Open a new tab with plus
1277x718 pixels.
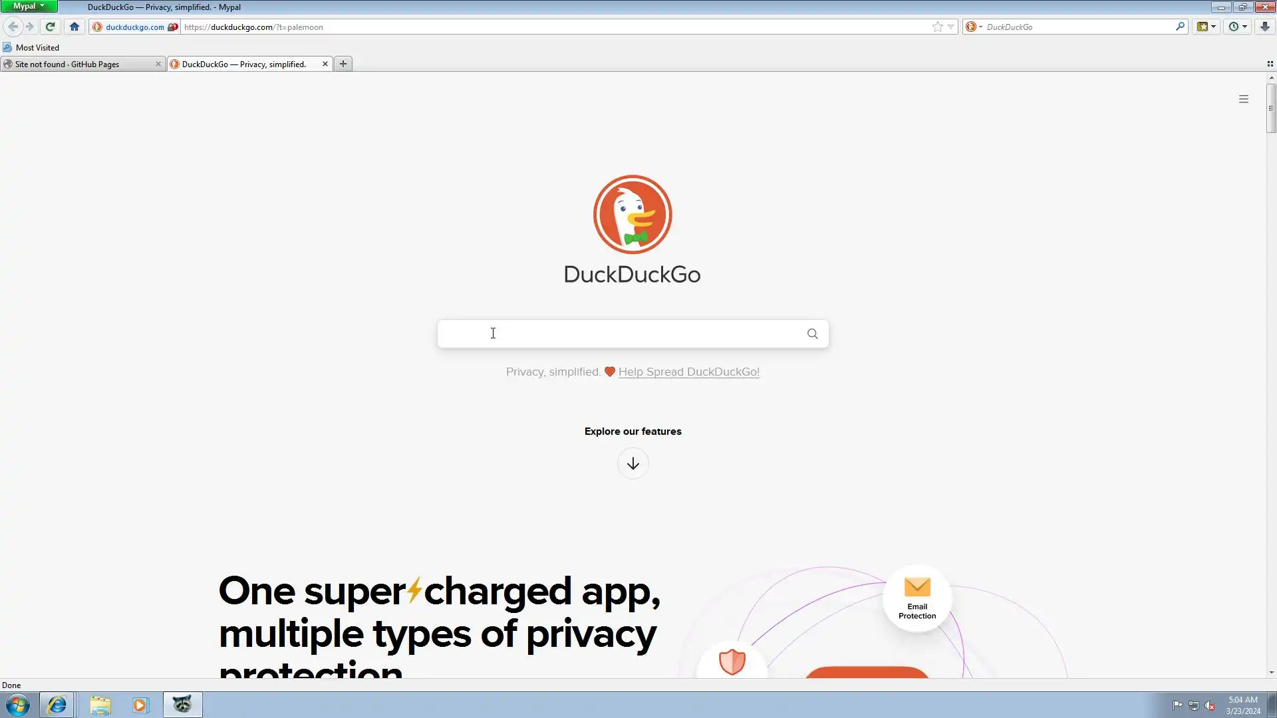[x=343, y=64]
